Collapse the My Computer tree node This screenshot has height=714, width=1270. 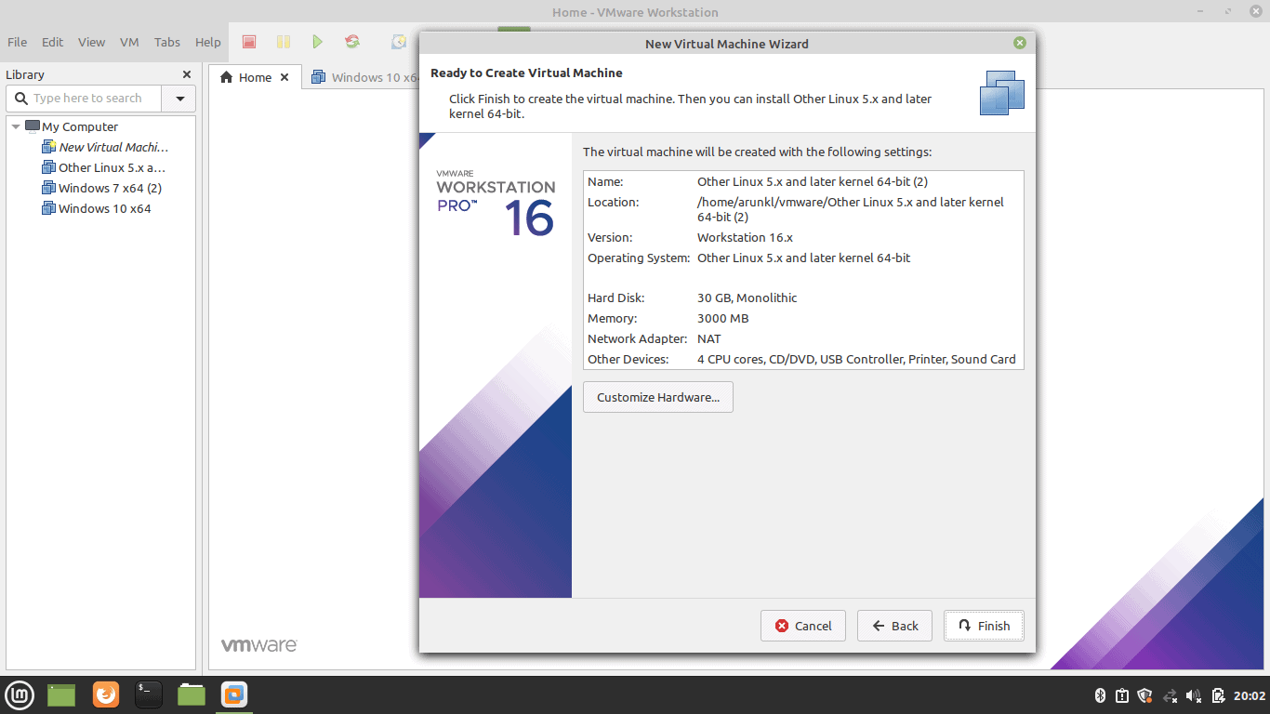[x=16, y=126]
